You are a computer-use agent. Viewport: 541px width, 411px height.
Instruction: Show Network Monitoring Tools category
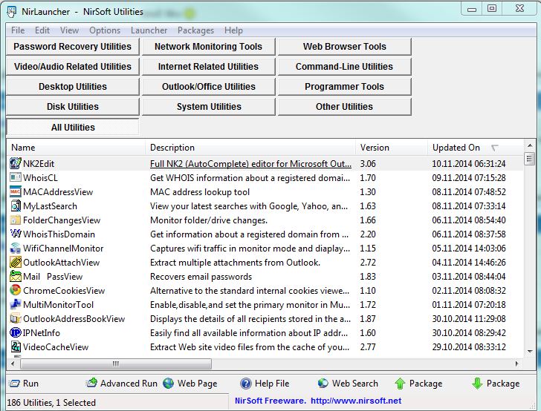click(208, 47)
